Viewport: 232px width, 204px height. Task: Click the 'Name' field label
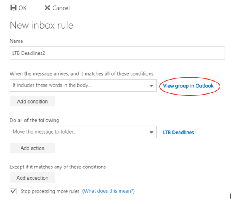(x=16, y=41)
